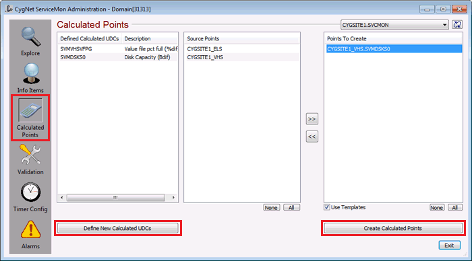
Task: Click the Points To Create column header
Action: (393, 38)
